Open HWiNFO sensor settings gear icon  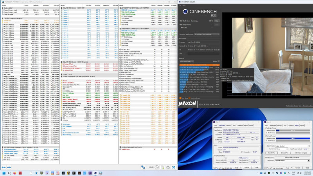pos(168,167)
